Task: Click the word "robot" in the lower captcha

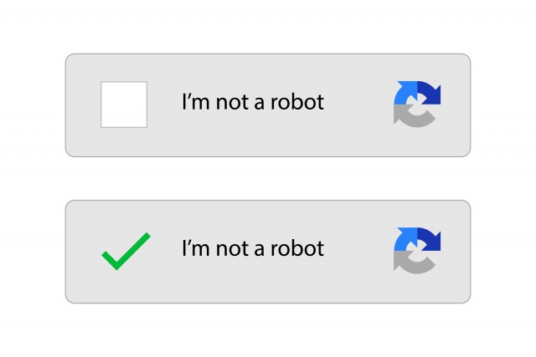Action: pos(297,248)
